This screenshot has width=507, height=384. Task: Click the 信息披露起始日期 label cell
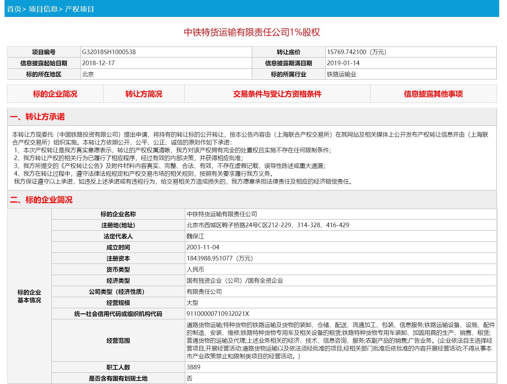tap(44, 63)
